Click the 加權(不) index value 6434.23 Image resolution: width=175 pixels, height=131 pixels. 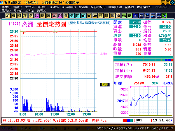click(x=149, y=70)
